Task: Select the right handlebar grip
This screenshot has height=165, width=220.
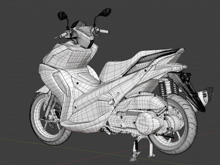Action: point(104,31)
